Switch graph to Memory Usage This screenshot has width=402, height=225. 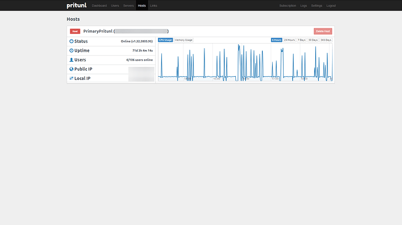click(184, 40)
